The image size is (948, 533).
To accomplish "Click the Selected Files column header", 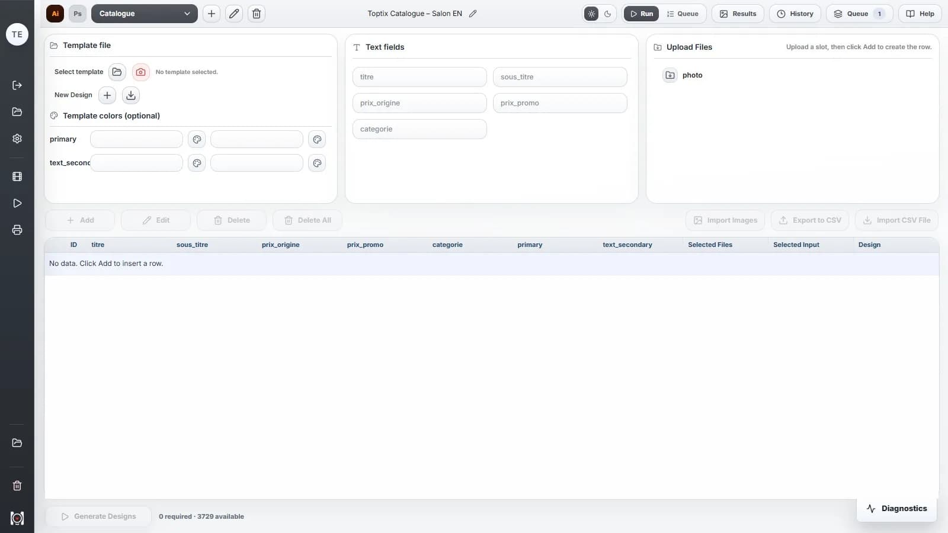I will 710,245.
